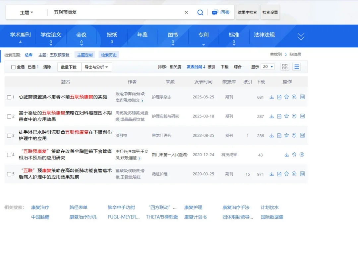Image resolution: width=358 pixels, height=275 pixels.
Task: Click the magnifier icon to run search
Action: [x=200, y=12]
